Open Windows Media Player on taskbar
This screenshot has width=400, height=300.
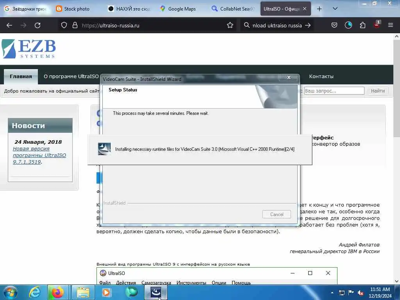coord(106,292)
